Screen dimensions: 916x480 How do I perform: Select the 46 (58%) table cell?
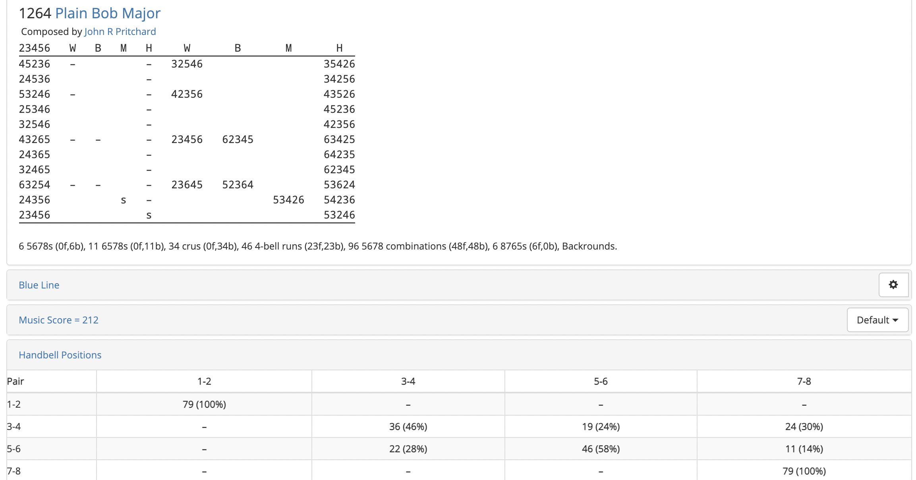point(601,449)
